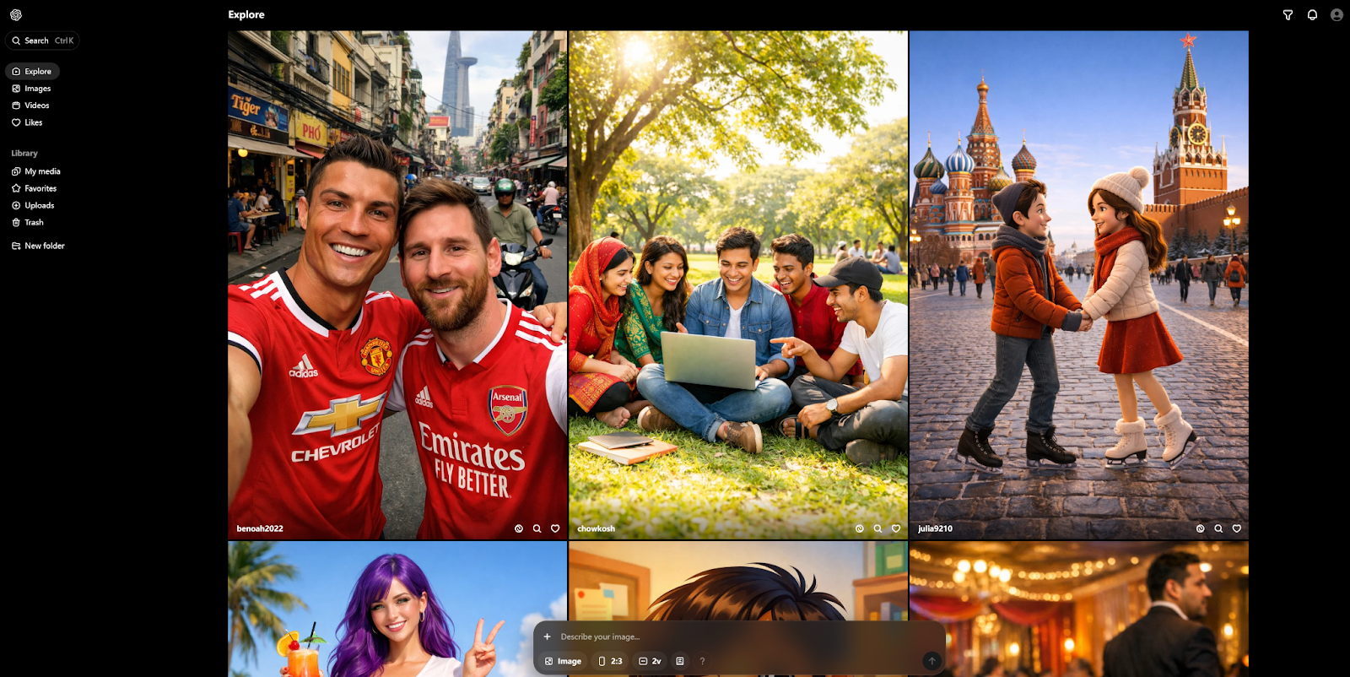Screen dimensions: 1350x677
Task: Like the benoah2022 image with heart
Action: click(555, 528)
